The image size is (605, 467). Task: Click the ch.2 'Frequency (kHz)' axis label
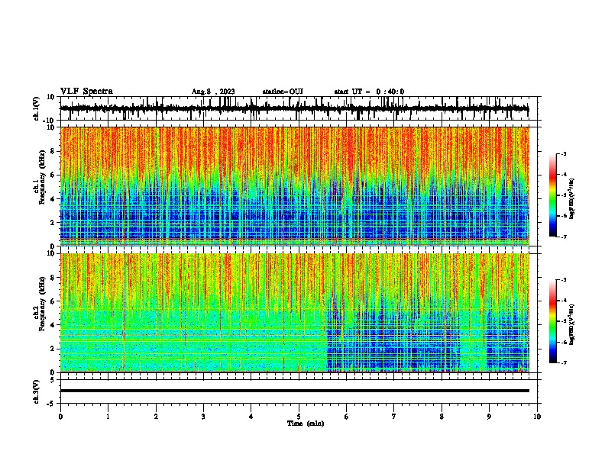click(42, 303)
